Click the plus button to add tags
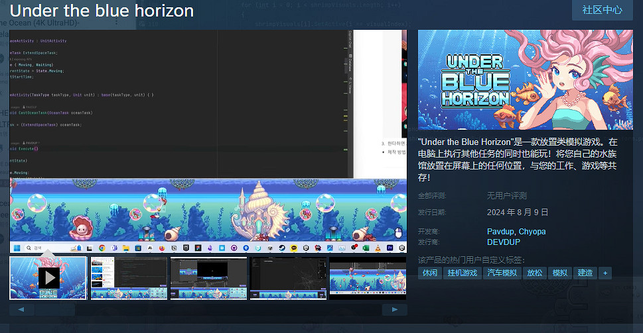 tap(605, 273)
